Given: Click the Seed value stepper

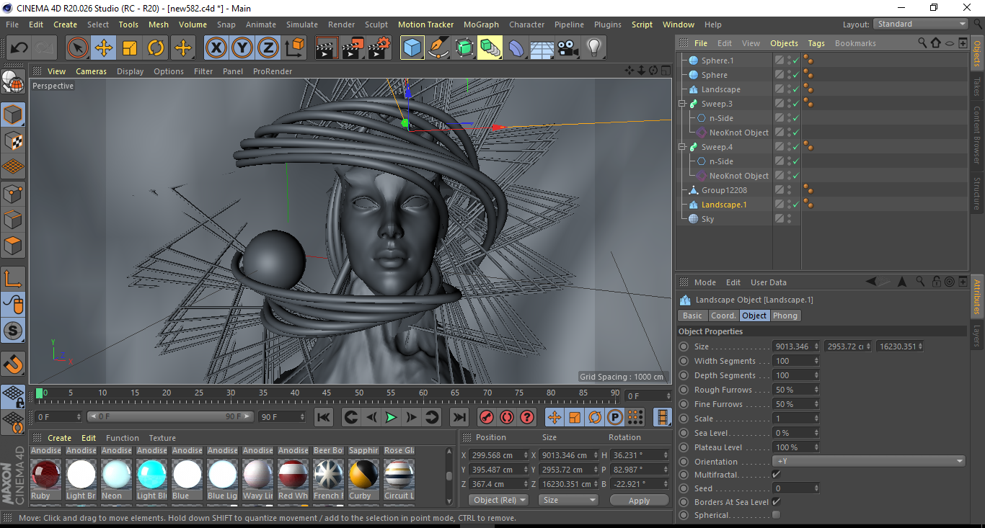Looking at the screenshot, I should click(816, 488).
